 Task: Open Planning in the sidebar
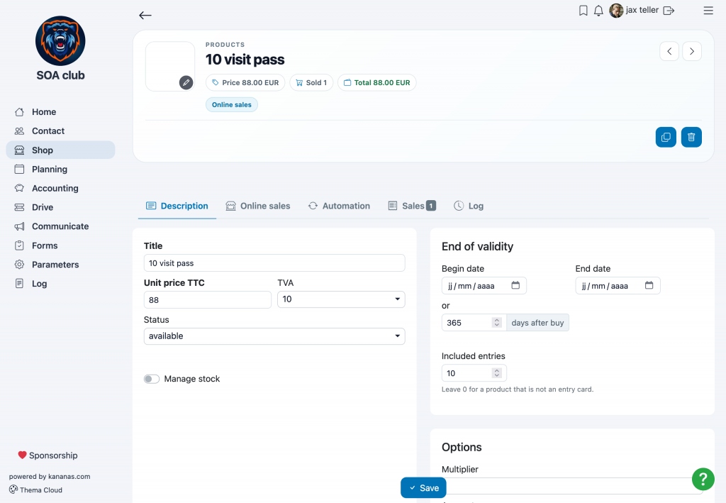pyautogui.click(x=60, y=169)
